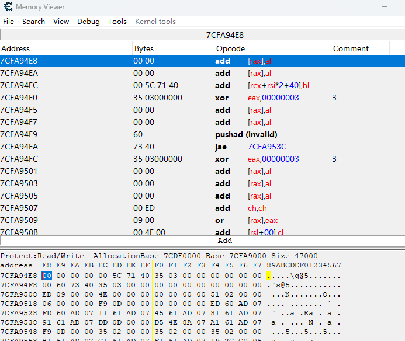Open the Debug menu
Viewport: 405px width, 341px height.
tap(88, 22)
